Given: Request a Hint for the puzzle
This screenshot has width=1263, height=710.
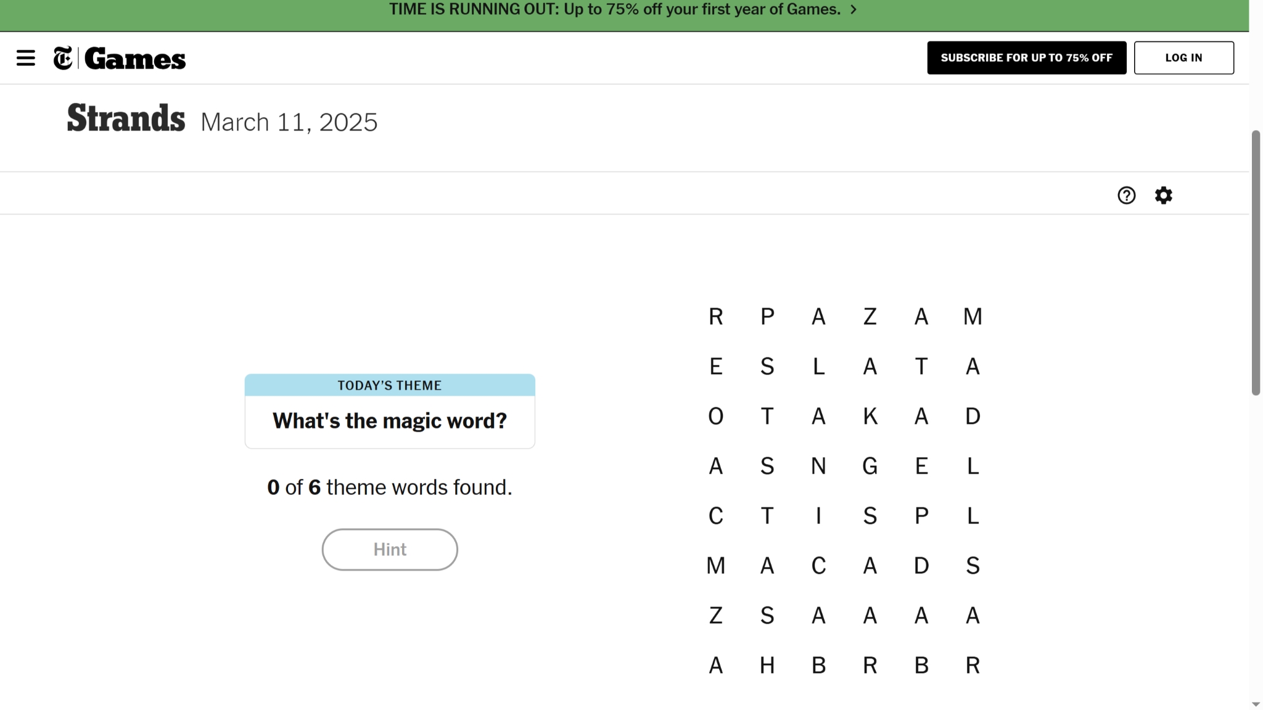Looking at the screenshot, I should coord(389,549).
